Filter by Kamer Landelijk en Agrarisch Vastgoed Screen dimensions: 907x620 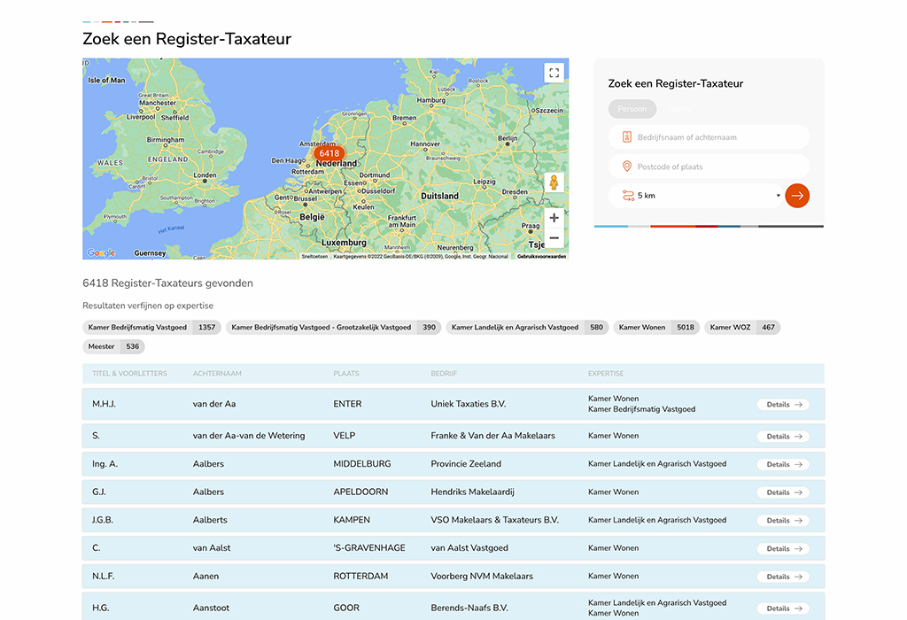pos(527,328)
